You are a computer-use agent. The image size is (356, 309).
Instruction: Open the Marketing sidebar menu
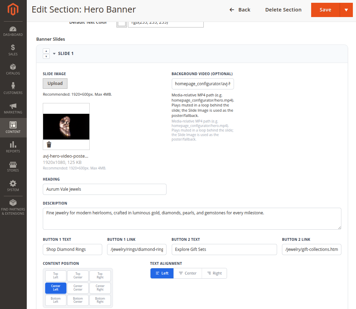(x=13, y=108)
